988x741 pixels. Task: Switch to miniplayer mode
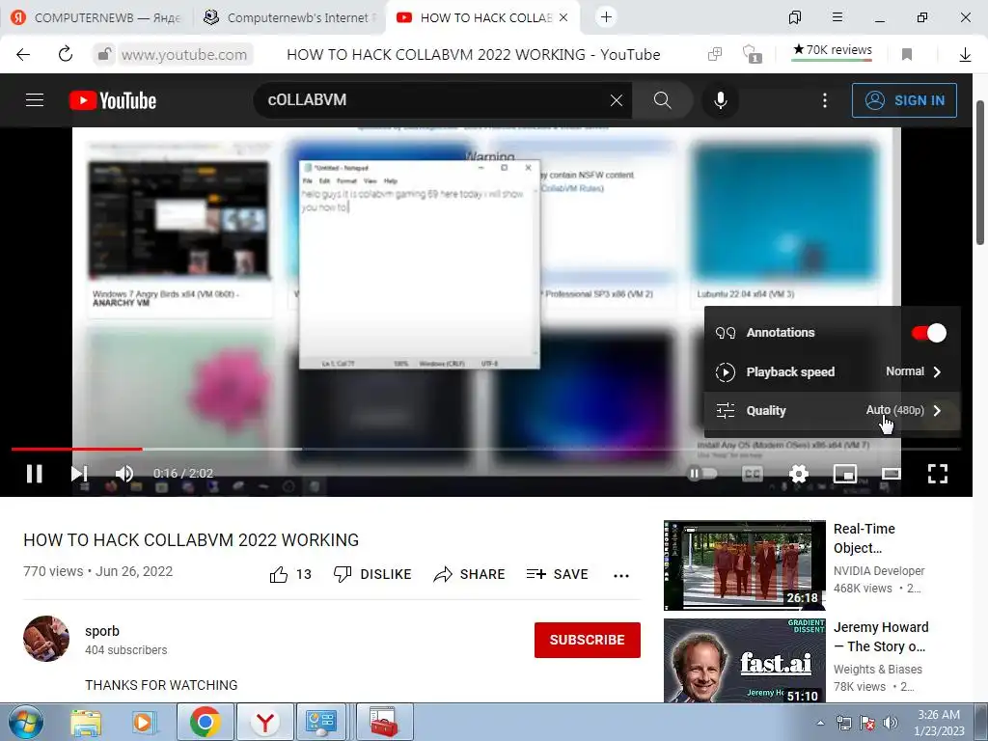point(845,473)
